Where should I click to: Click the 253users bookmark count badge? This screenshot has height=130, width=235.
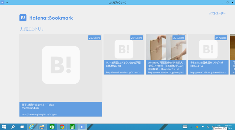point(94,38)
